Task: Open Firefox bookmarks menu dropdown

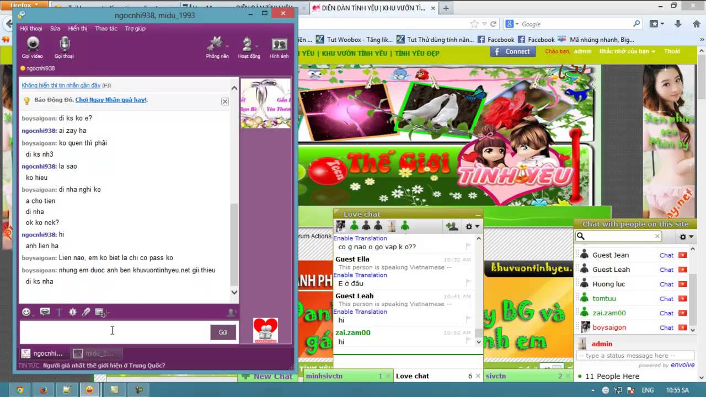Action: (656, 24)
